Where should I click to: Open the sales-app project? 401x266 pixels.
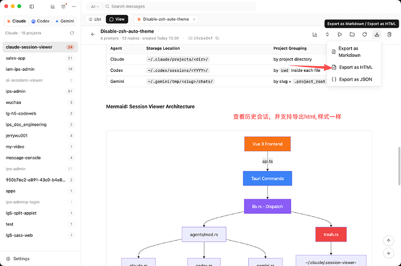click(x=40, y=58)
